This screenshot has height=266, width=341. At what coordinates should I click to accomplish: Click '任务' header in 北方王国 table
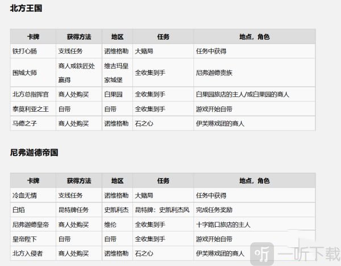coord(163,37)
